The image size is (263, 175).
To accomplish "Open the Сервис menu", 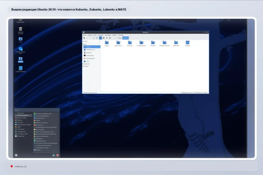I will point(115,35).
